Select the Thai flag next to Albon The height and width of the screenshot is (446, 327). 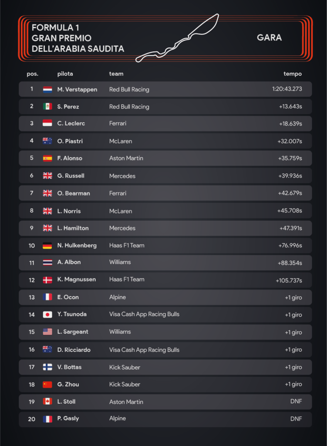[x=47, y=262]
